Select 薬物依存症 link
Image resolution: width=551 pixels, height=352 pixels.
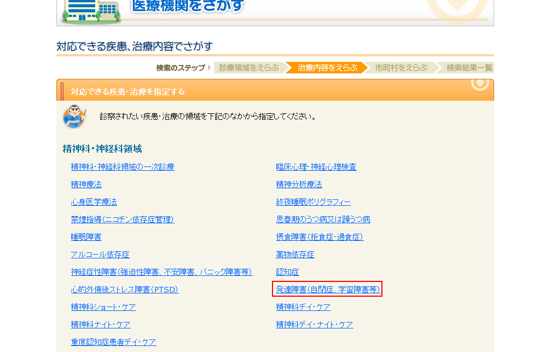click(x=295, y=255)
